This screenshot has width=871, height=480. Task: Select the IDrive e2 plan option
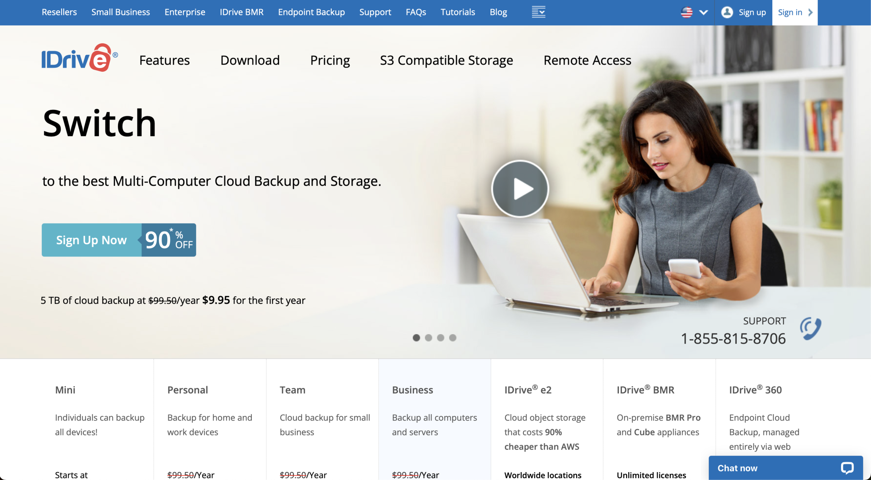[528, 390]
